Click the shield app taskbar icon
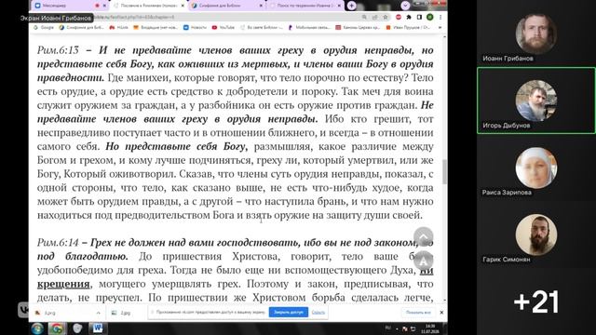 click(x=77, y=328)
